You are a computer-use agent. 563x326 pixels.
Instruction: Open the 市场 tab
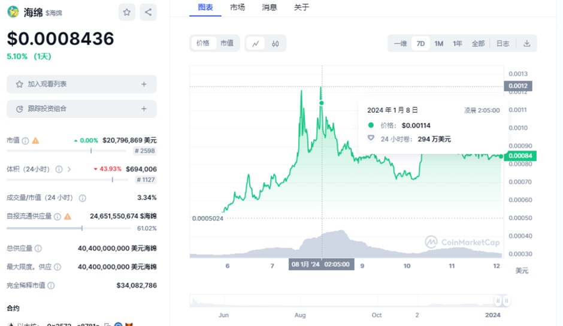[x=237, y=8]
